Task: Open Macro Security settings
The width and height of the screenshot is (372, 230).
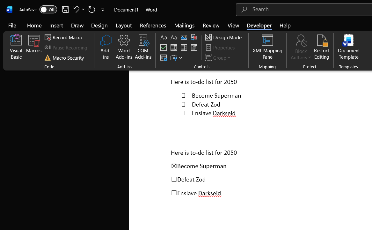Action: point(64,58)
